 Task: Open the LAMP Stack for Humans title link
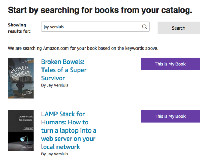(x=69, y=130)
